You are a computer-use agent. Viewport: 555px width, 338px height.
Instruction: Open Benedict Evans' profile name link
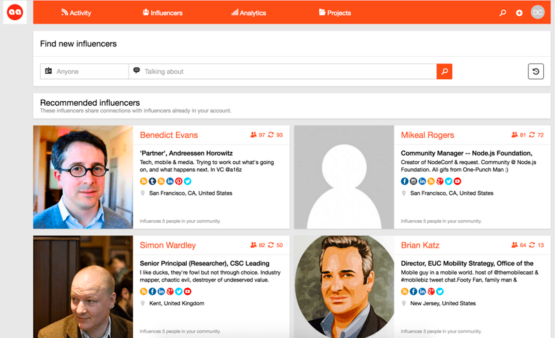[169, 135]
